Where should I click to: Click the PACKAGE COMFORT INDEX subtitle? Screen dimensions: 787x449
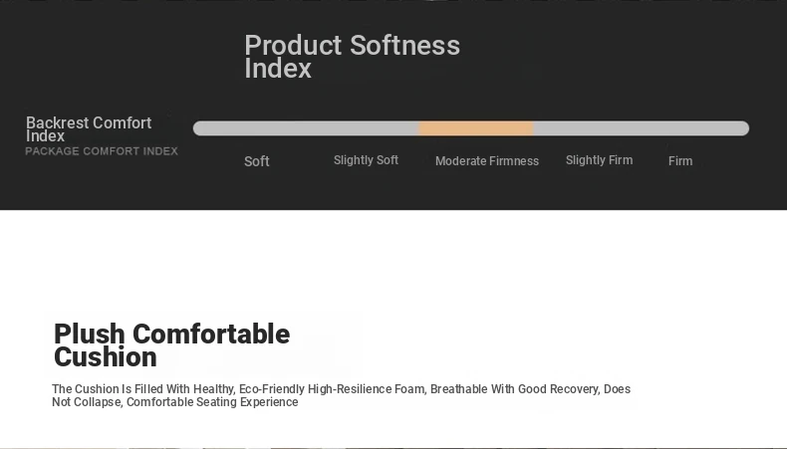(102, 151)
